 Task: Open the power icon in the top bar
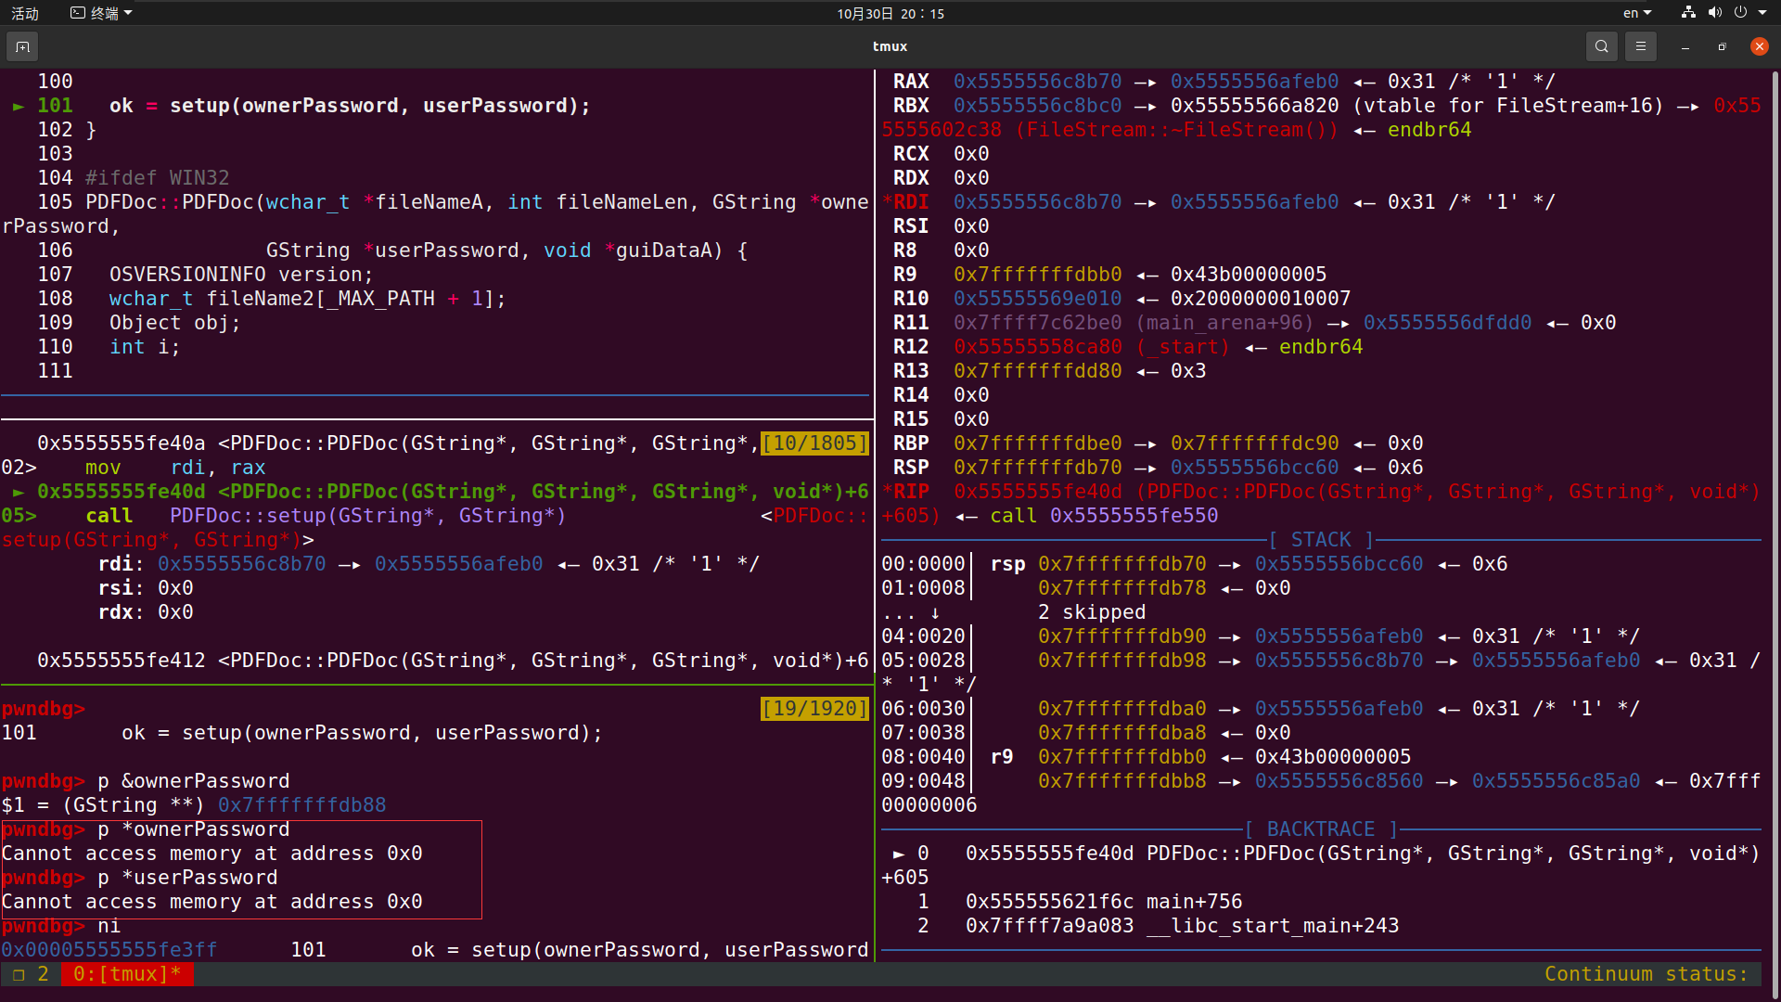coord(1740,13)
